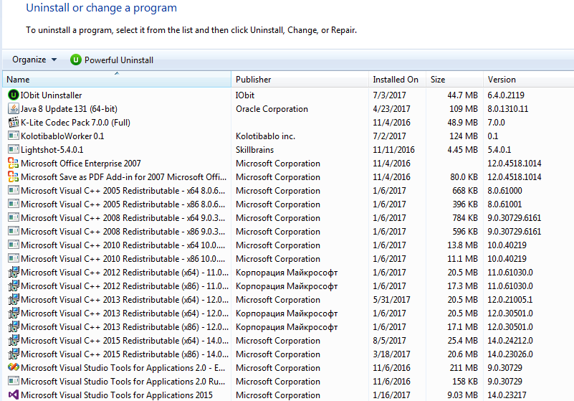574x401 pixels.
Task: Click the sort arrow above Name column
Action: (x=117, y=73)
